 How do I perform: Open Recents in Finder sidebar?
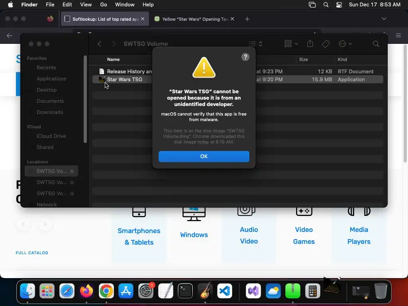point(46,68)
